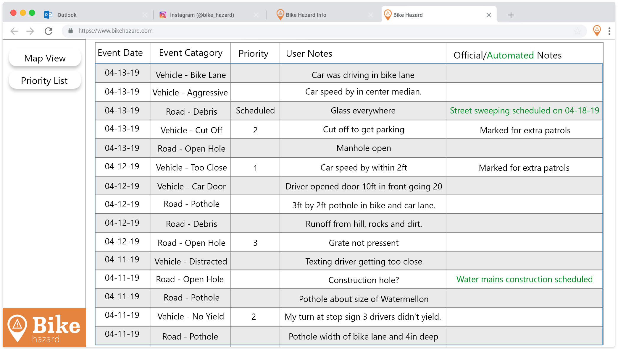Open a new tab with plus icon

(511, 15)
